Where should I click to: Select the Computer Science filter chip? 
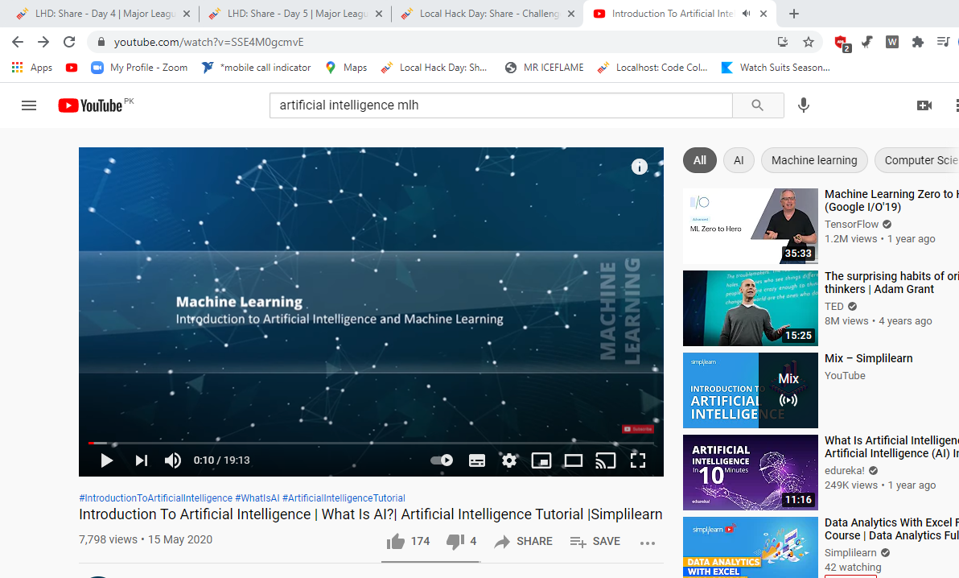coord(917,160)
